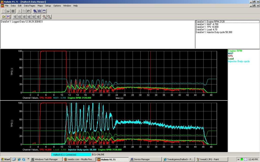Click the Tile horizontally toolbar icon
This screenshot has height=162, width=260.
39,11
